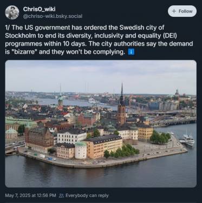Viewport: 202px width, 203px height.
Task: Click the word Stockholm in post text
Action: (21, 36)
